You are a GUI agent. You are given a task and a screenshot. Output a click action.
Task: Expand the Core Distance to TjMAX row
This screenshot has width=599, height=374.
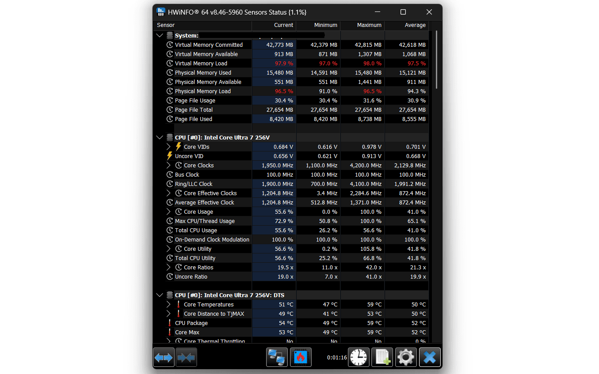pyautogui.click(x=168, y=314)
